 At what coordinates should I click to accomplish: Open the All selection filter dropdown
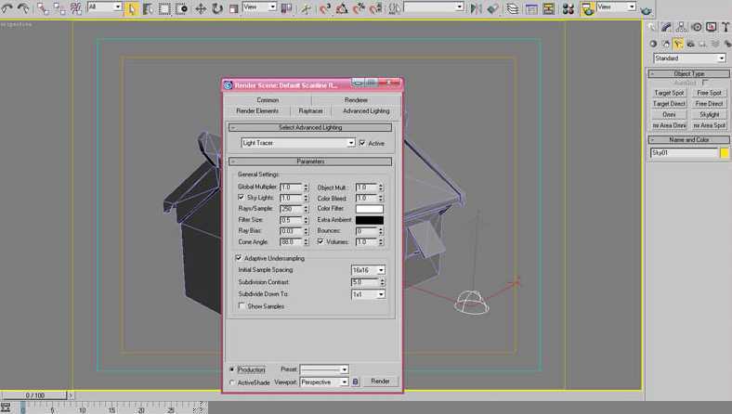tap(105, 7)
